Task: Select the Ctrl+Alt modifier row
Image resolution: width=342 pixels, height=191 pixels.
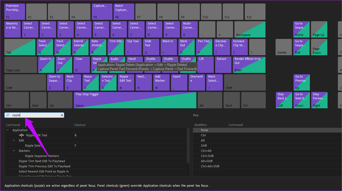Action: click(267, 151)
